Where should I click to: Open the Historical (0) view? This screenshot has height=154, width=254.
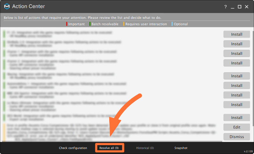pos(145,148)
